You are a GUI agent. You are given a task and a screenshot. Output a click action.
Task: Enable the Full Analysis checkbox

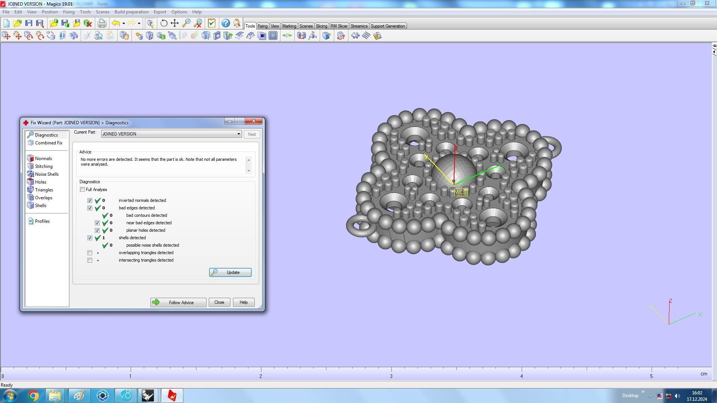83,190
